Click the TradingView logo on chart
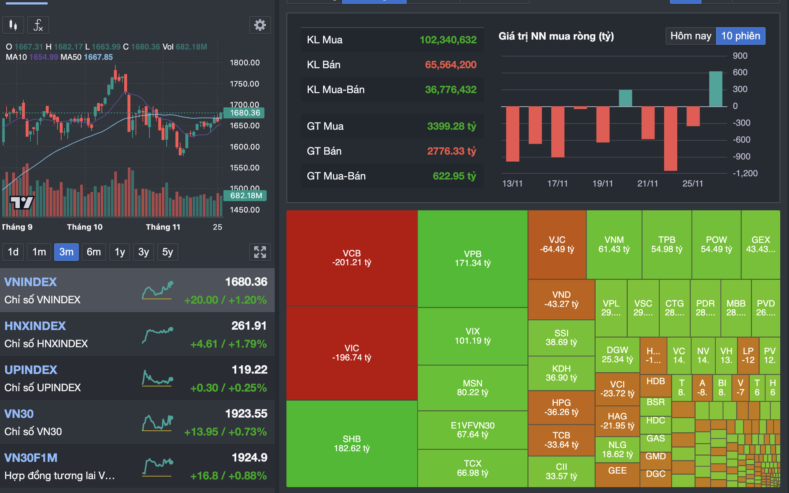The width and height of the screenshot is (789, 493). (x=22, y=203)
